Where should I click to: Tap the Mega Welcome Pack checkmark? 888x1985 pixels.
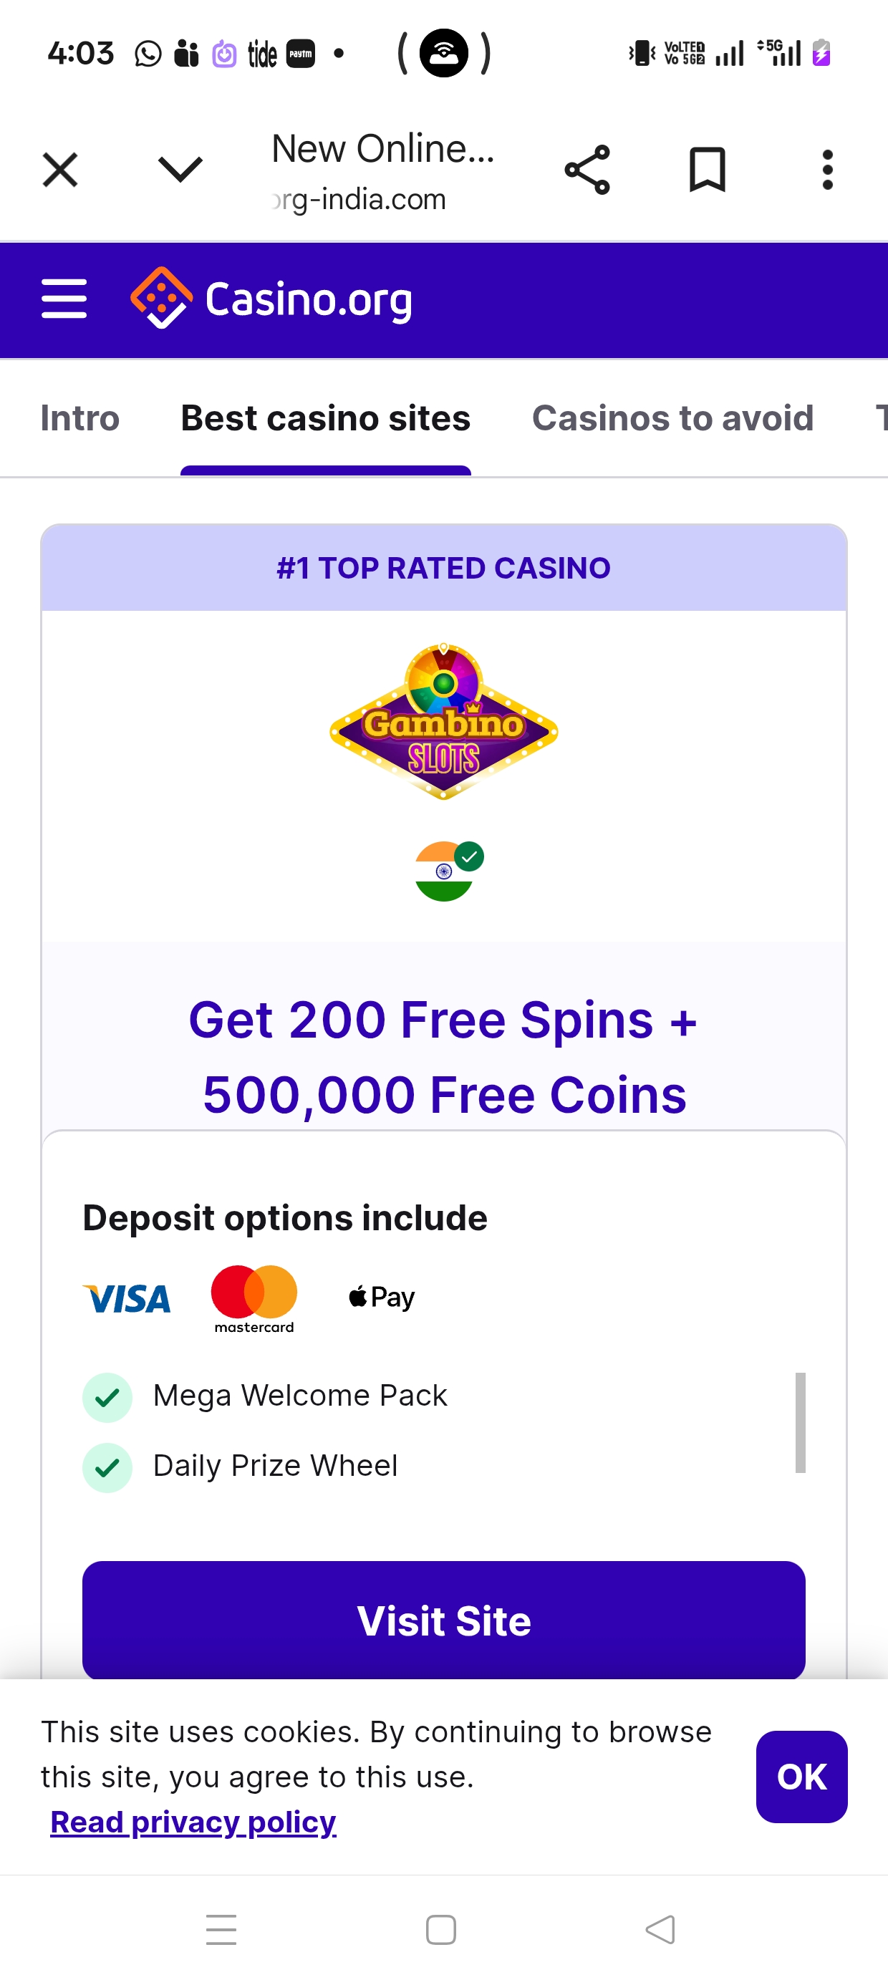107,1397
